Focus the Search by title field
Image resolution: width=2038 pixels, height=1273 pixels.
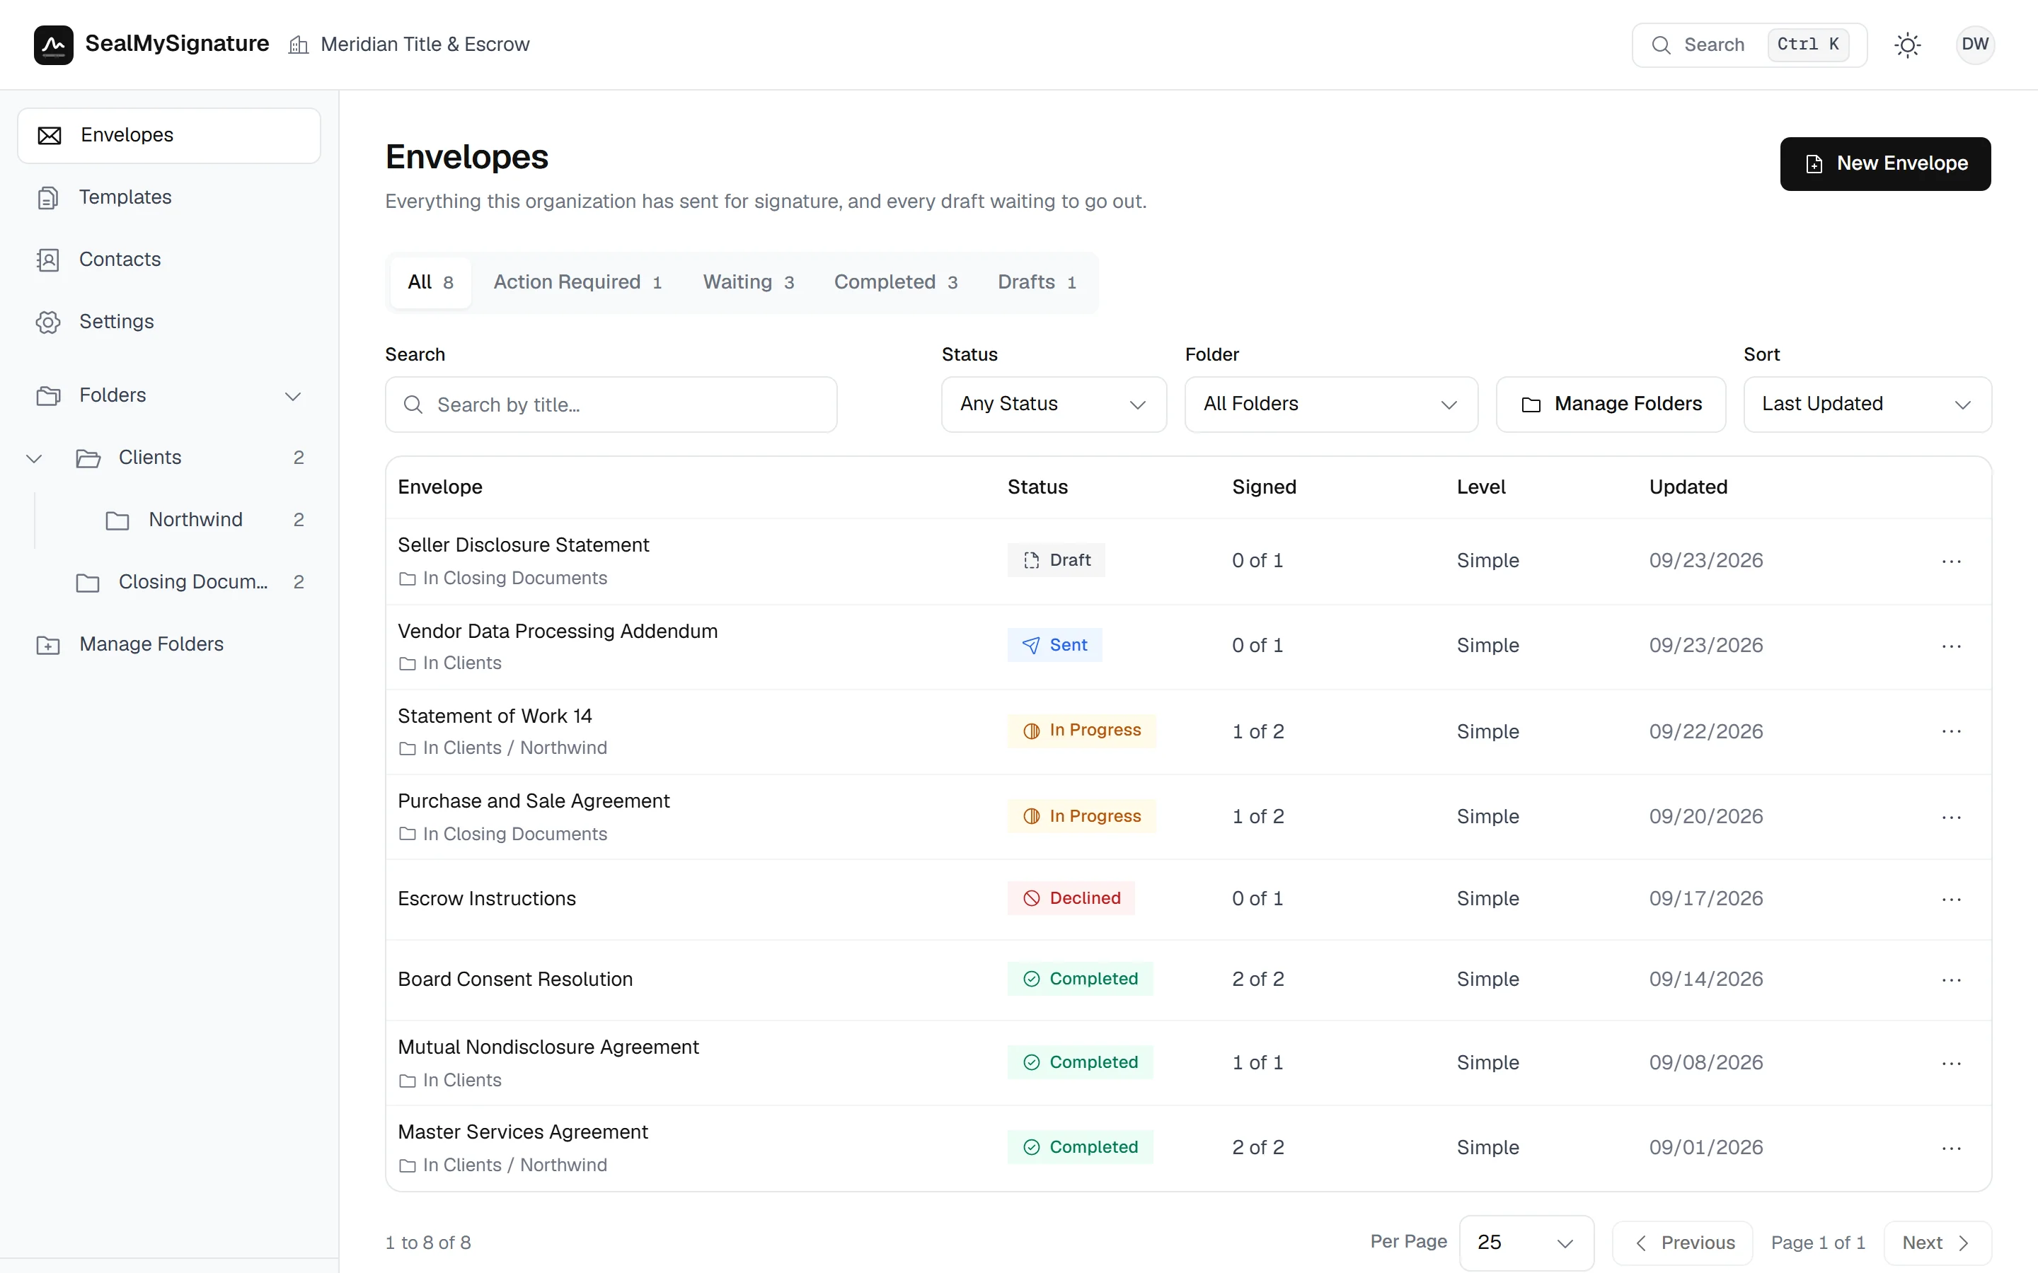click(611, 405)
